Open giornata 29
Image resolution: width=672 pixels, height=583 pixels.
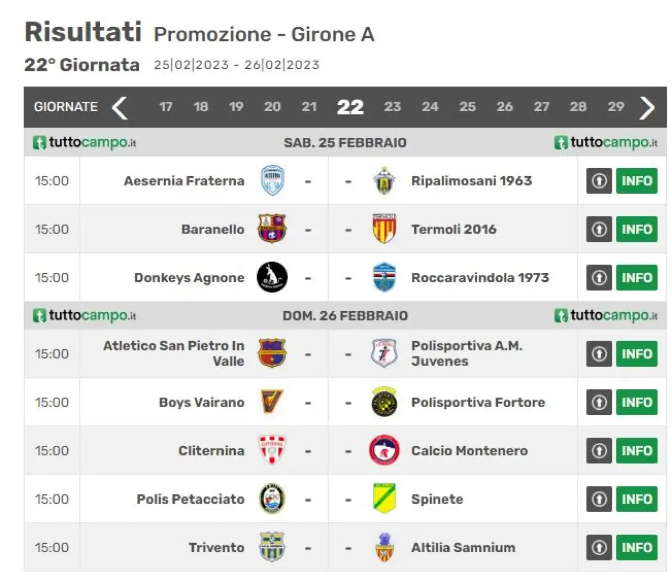(615, 107)
